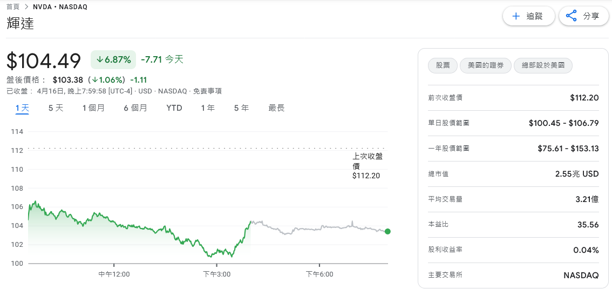Image resolution: width=612 pixels, height=289 pixels.
Task: Select the 最長 max range tab
Action: coord(276,108)
